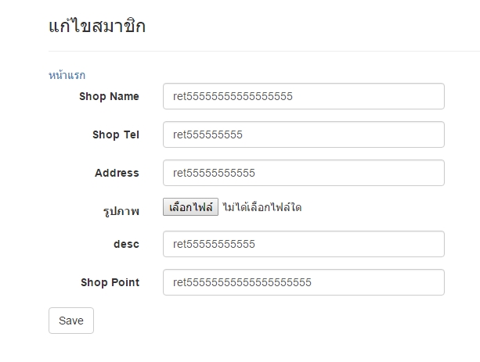The height and width of the screenshot is (362, 480).
Task: Click the 'Shop Point' label
Action: pos(110,282)
